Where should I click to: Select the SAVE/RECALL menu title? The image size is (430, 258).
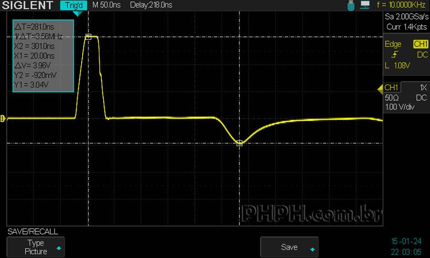32,232
